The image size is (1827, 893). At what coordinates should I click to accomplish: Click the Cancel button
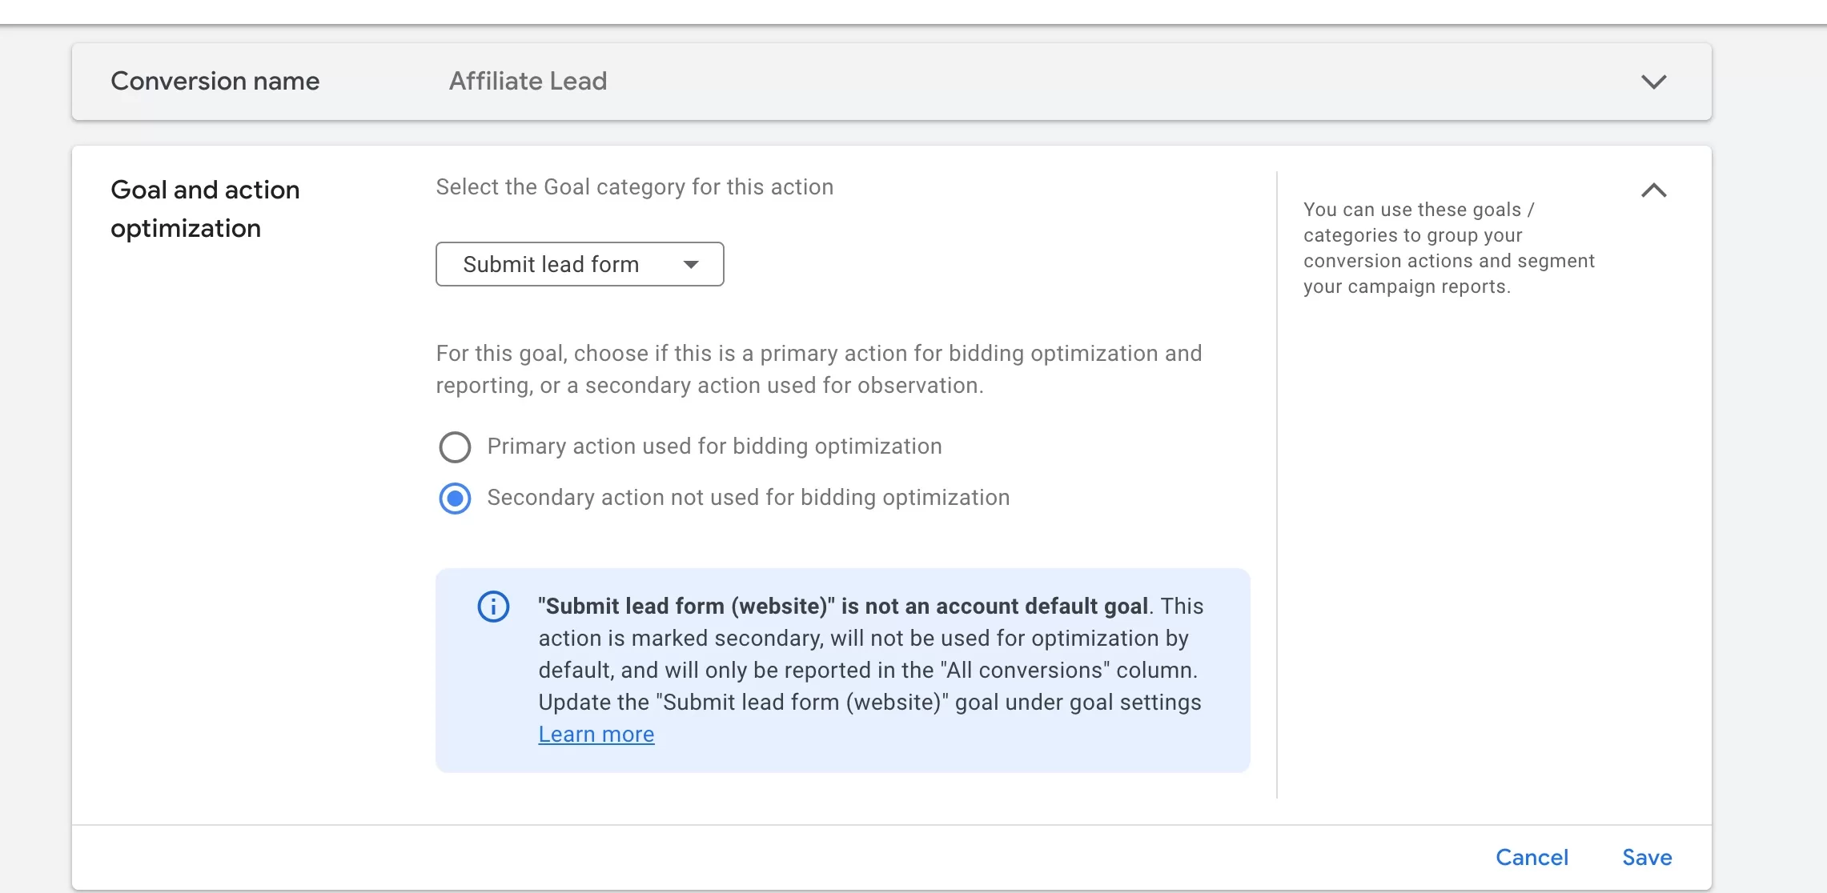coord(1532,857)
